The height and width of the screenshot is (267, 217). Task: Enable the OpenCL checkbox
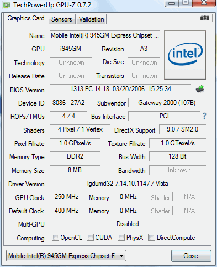click(x=55, y=237)
